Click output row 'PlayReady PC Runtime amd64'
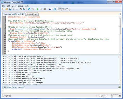123x99 pixels. click(22, 81)
